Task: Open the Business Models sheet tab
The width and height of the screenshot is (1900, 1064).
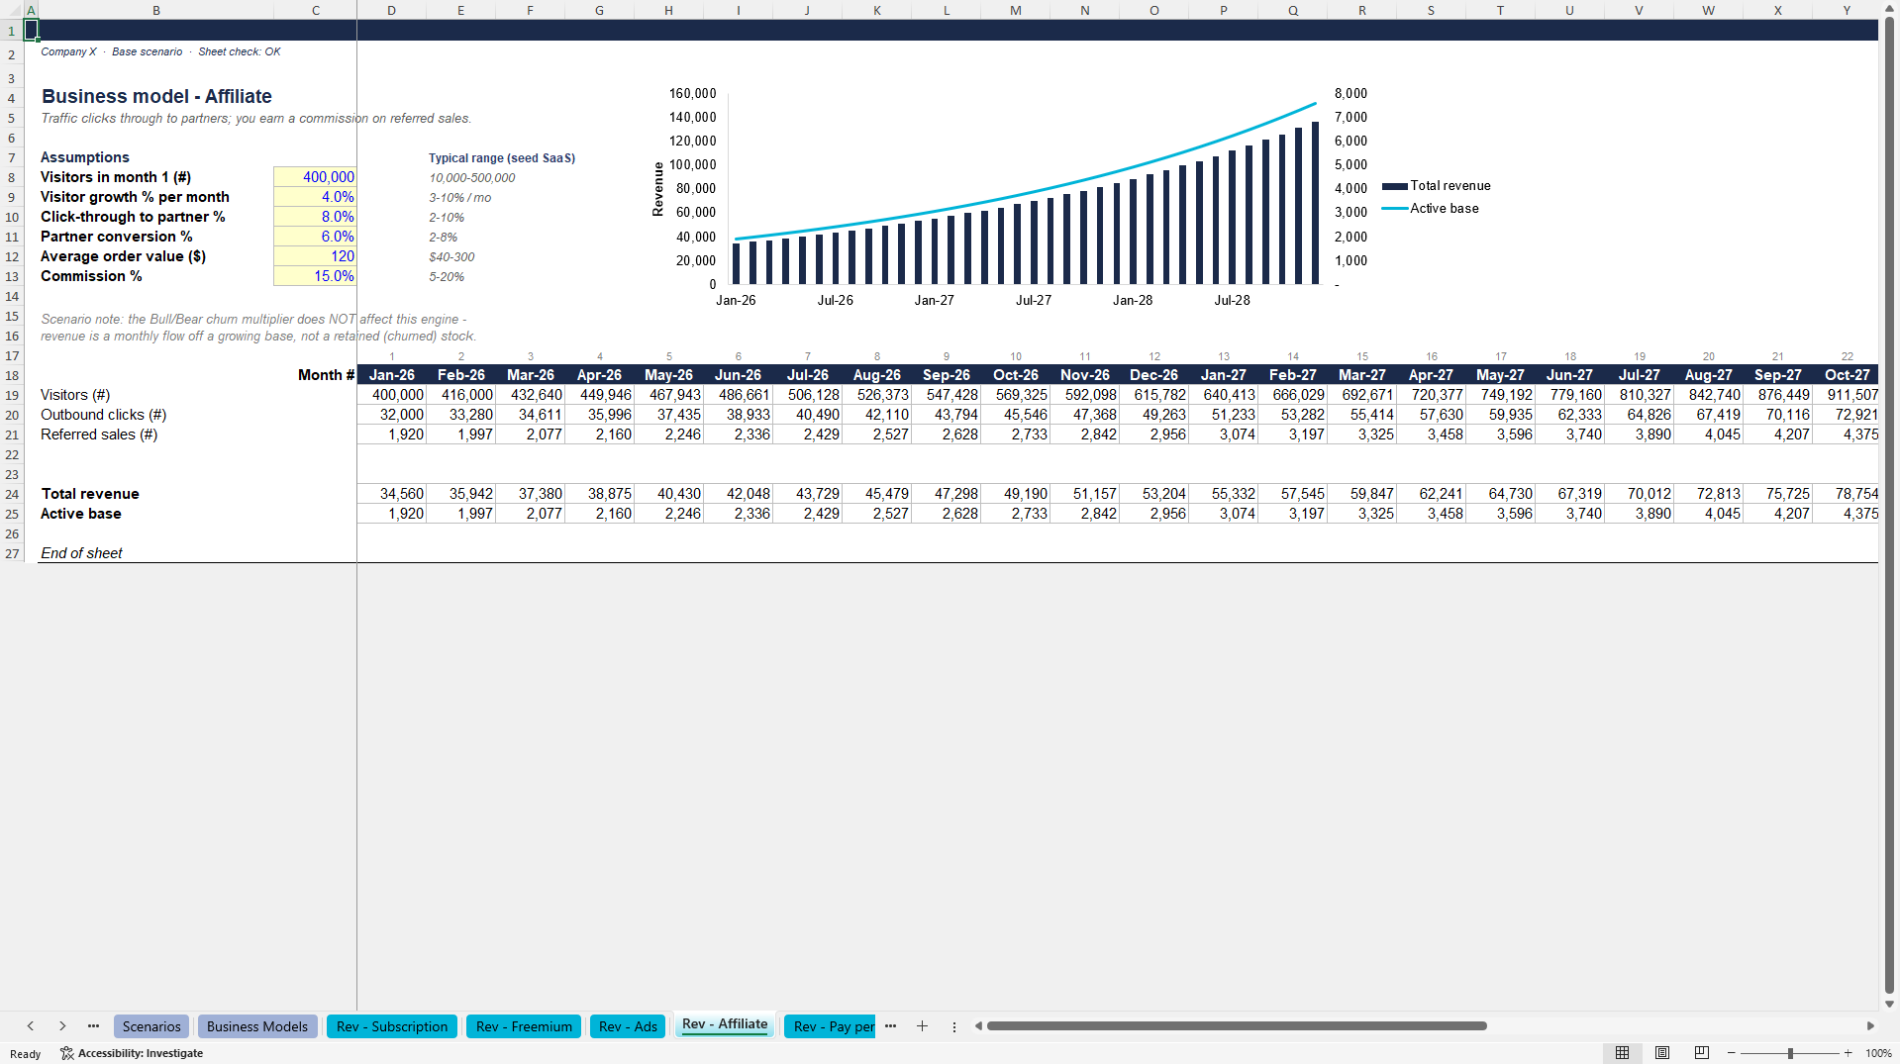Action: (257, 1026)
